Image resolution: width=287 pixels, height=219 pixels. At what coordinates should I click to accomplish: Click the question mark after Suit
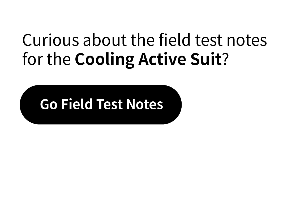(x=225, y=59)
